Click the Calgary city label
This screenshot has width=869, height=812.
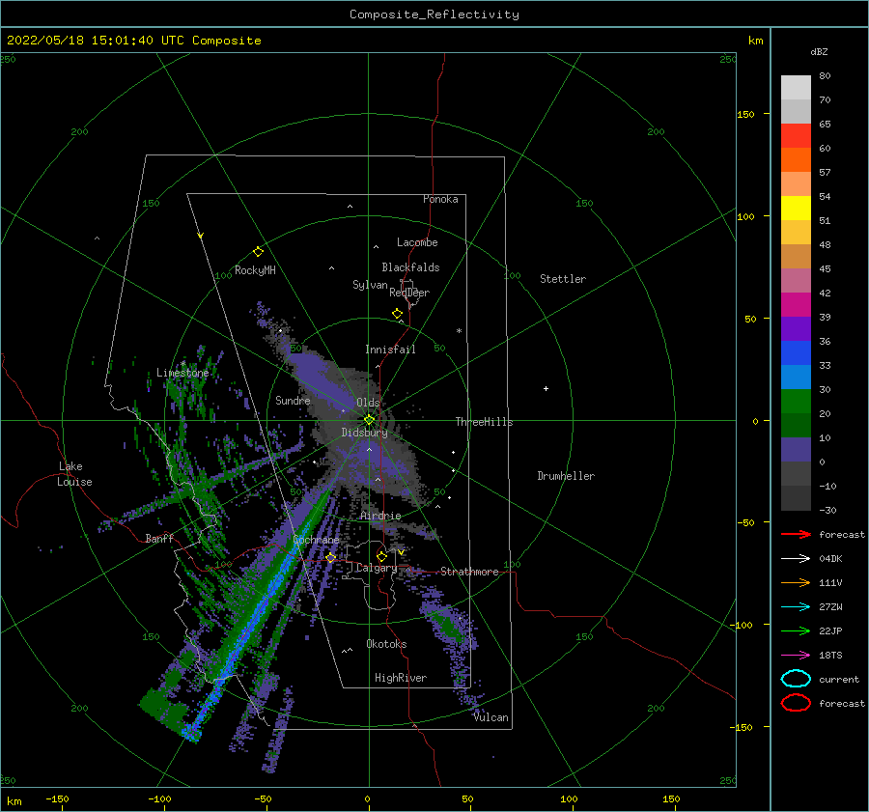[377, 568]
